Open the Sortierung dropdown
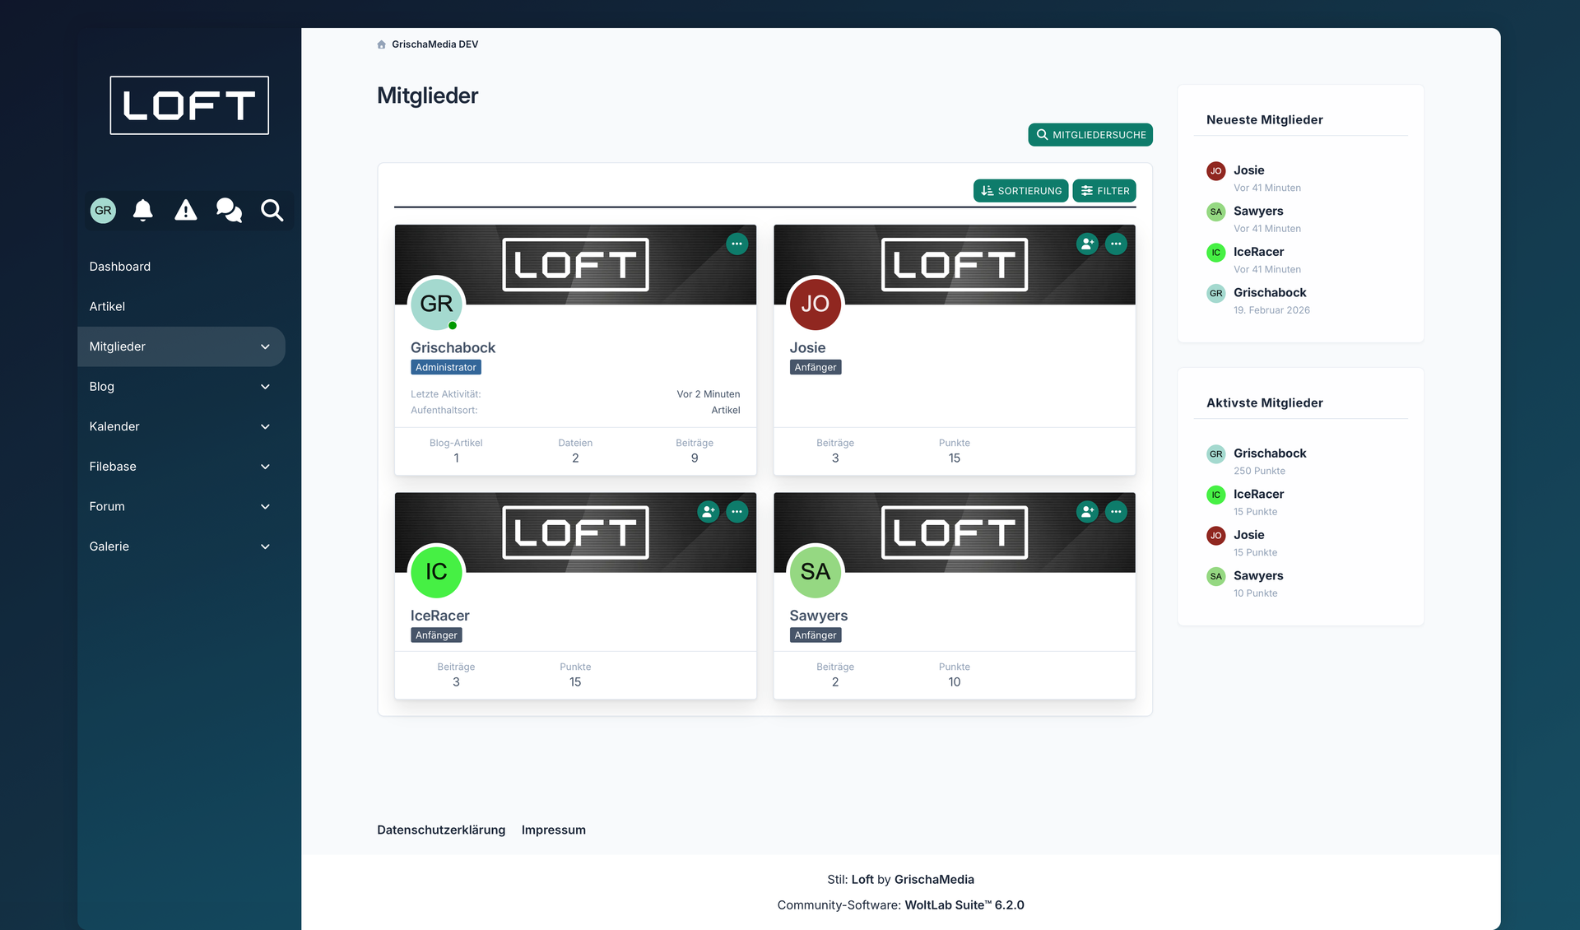The height and width of the screenshot is (930, 1580). (x=1020, y=191)
